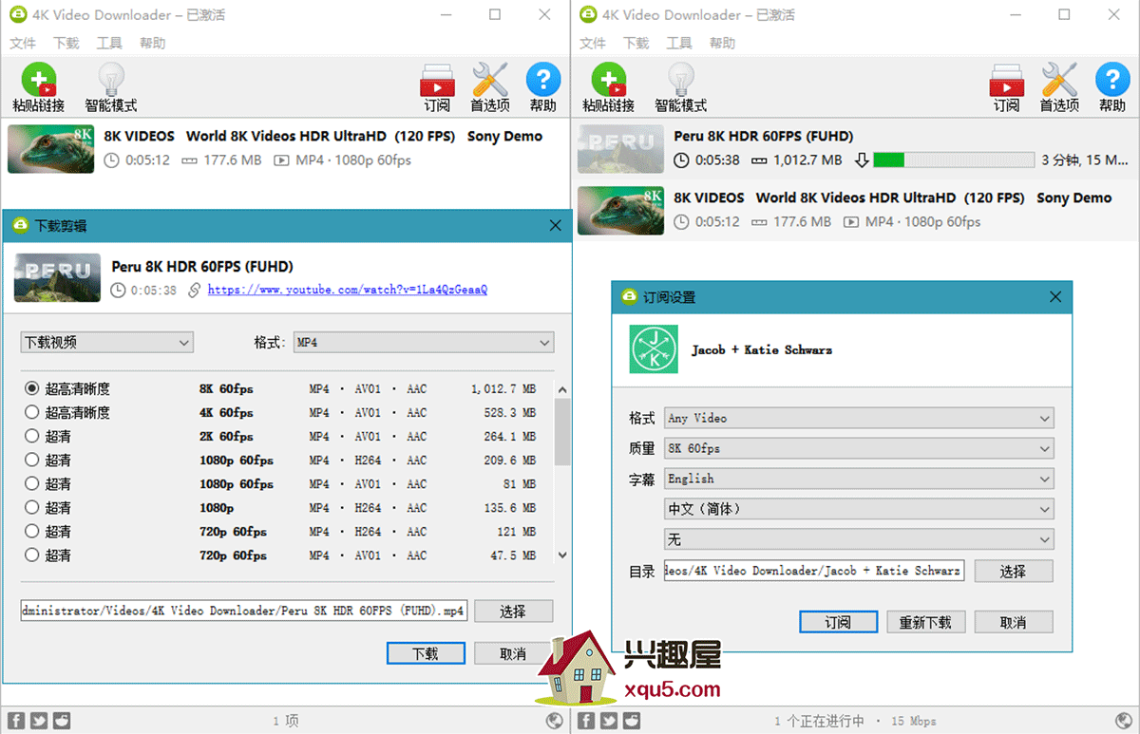The width and height of the screenshot is (1140, 734).
Task: Click Peru download progress bar
Action: 953,160
